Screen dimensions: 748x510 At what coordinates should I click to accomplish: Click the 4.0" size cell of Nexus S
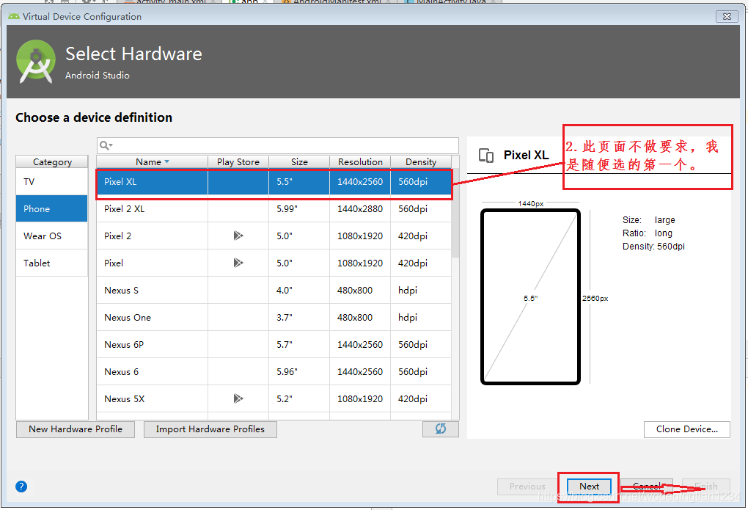[299, 291]
